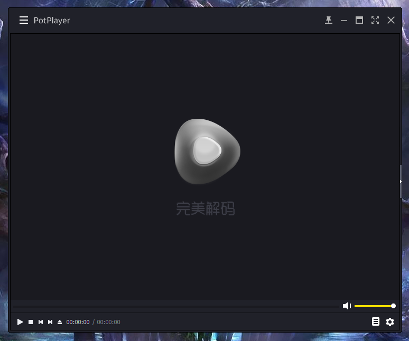Toggle the playlist panel icon
Viewport: 409px width, 341px height.
click(376, 321)
